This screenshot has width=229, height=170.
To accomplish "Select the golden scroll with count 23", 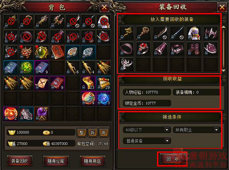I will [88, 83].
